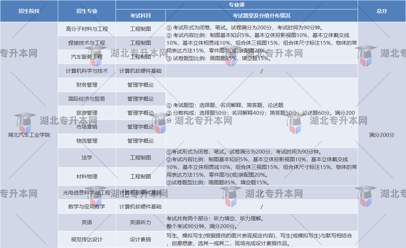Viewport: 406px width, 248px height.
Task: Click the 满分200分 total score cell
Action: point(382,135)
